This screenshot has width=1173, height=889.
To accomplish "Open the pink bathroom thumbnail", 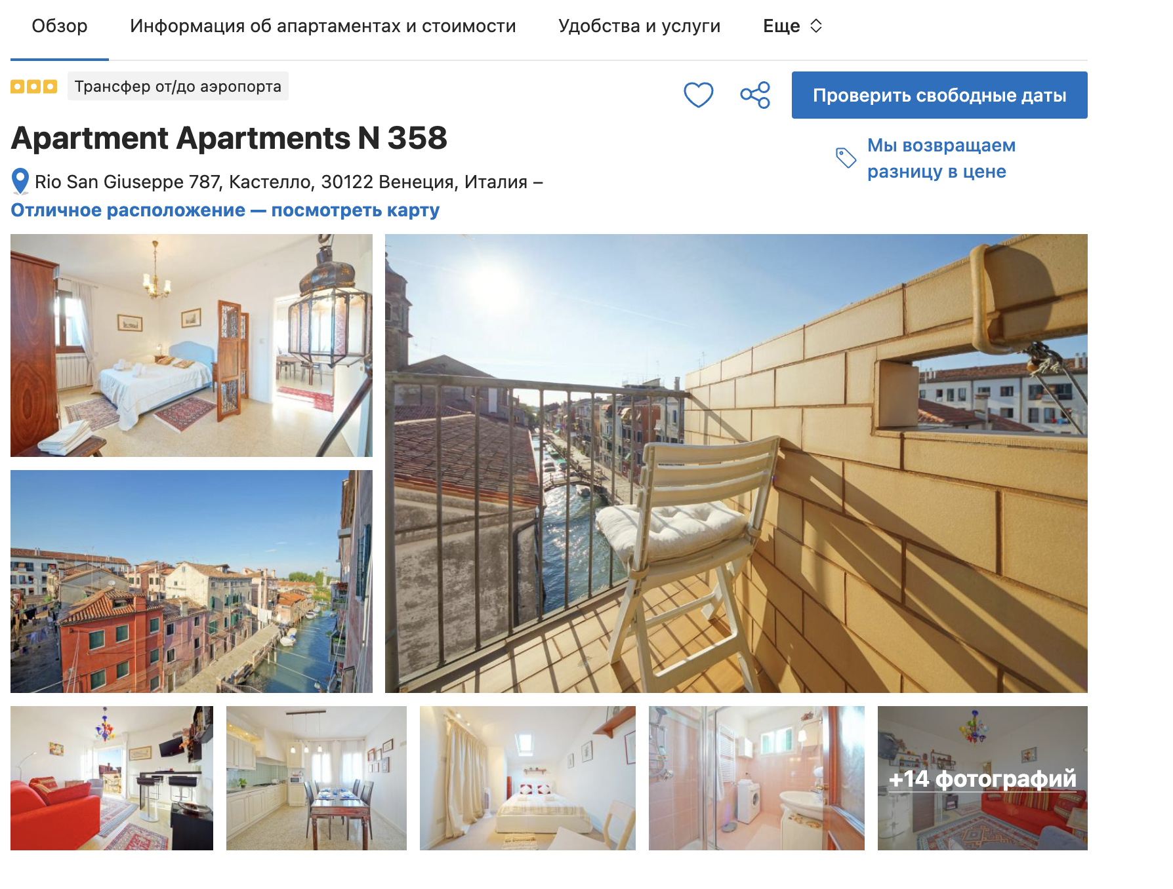I will [756, 778].
